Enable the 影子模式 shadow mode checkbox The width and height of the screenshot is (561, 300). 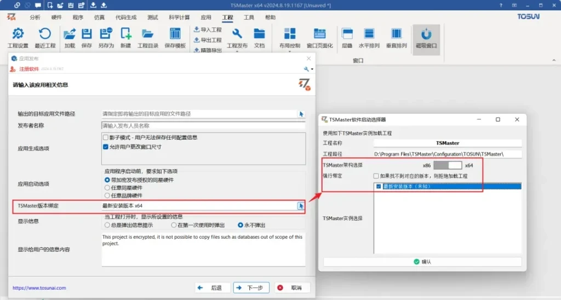click(x=106, y=137)
